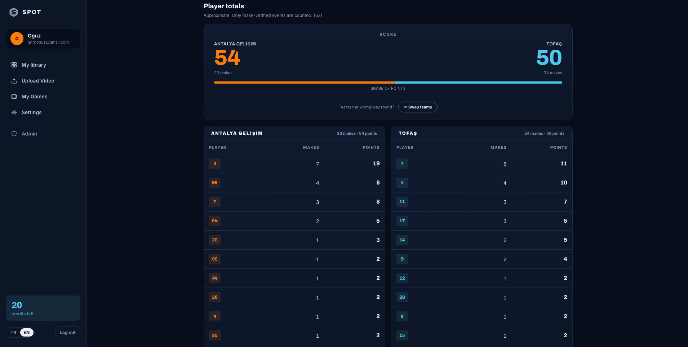Select Antalya Gelişim player badge 95
Image resolution: width=688 pixels, height=347 pixels.
click(x=215, y=335)
